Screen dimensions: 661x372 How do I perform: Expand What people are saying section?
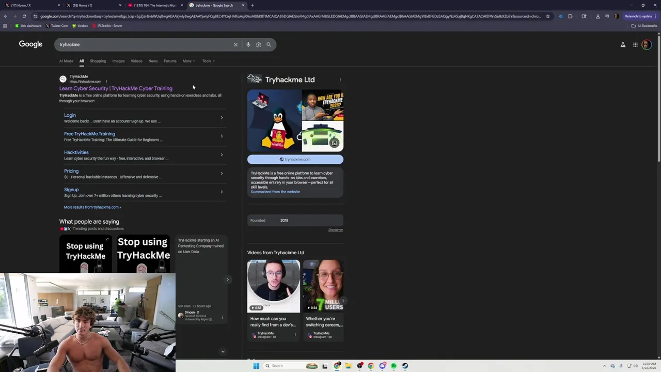pyautogui.click(x=223, y=351)
